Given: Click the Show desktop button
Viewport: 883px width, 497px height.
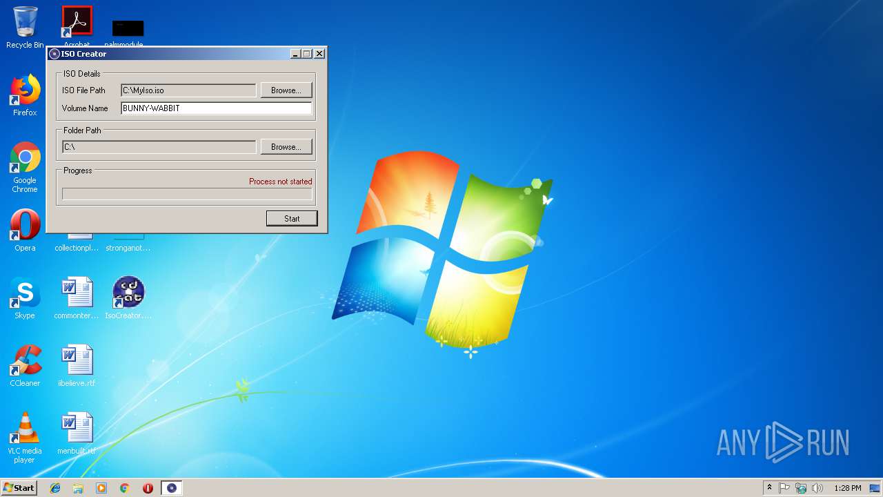Looking at the screenshot, I should 875,488.
